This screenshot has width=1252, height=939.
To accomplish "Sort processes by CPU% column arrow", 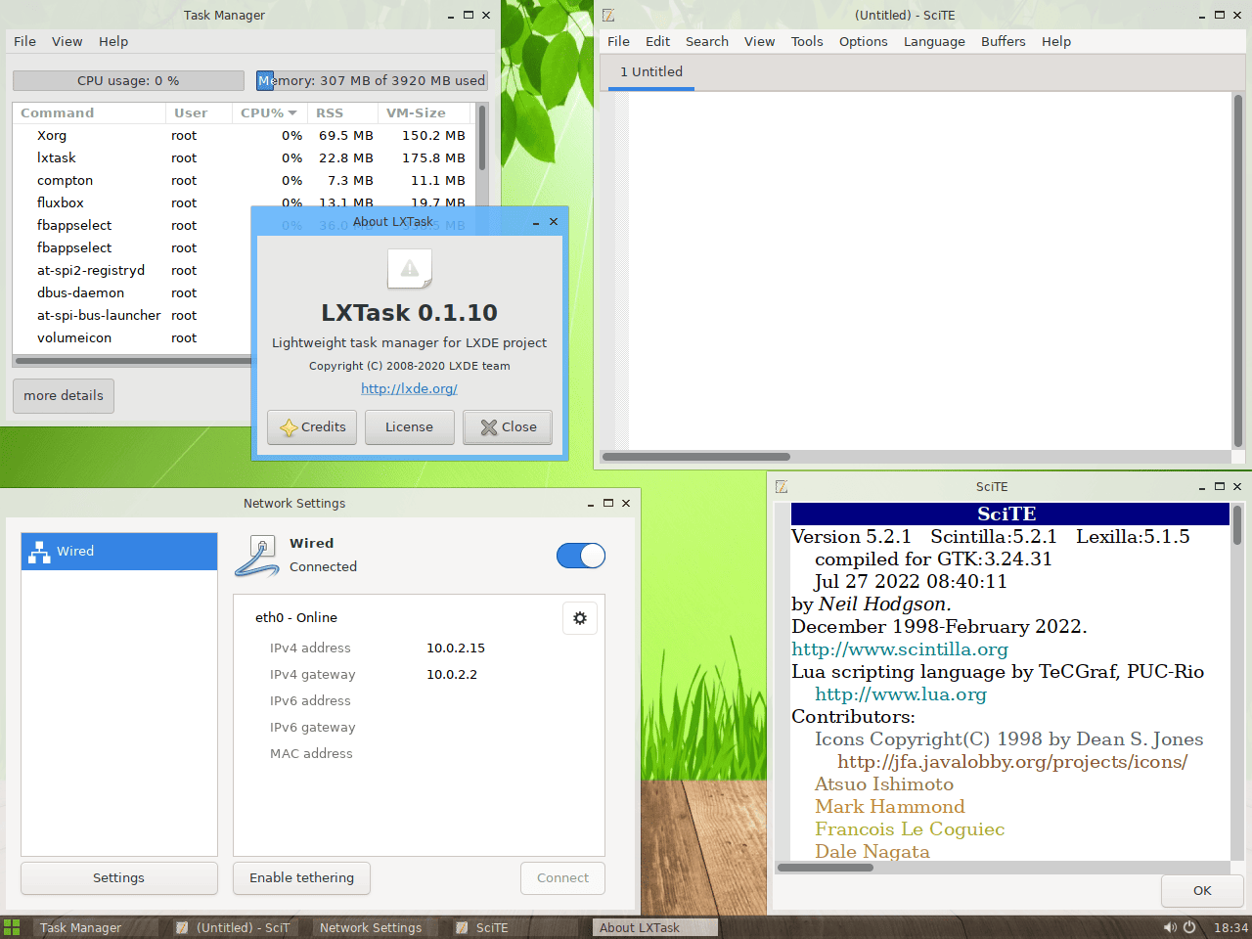I will [292, 113].
